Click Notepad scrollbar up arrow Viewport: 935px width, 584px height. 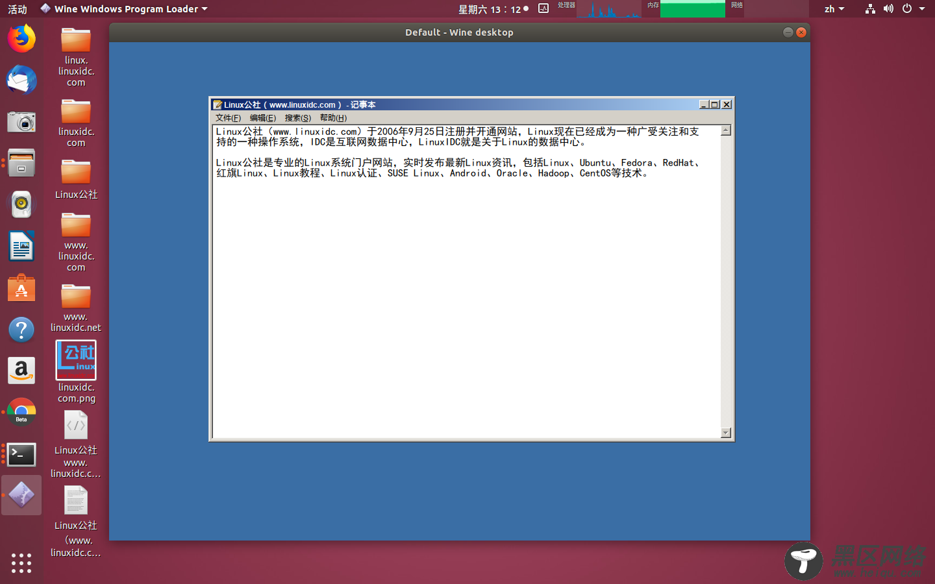tap(726, 130)
